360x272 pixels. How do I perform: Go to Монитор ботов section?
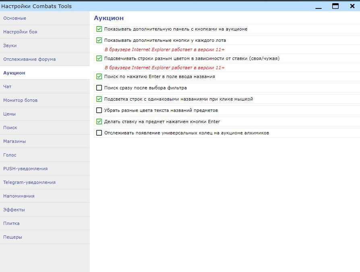45,100
